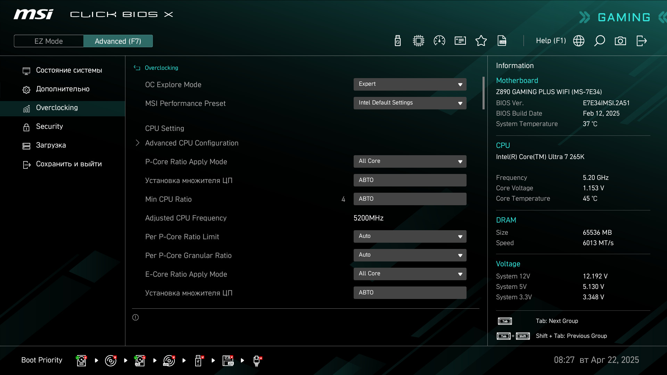Screen dimensions: 667x375
Task: Open the hardware monitor gauge icon
Action: click(439, 41)
